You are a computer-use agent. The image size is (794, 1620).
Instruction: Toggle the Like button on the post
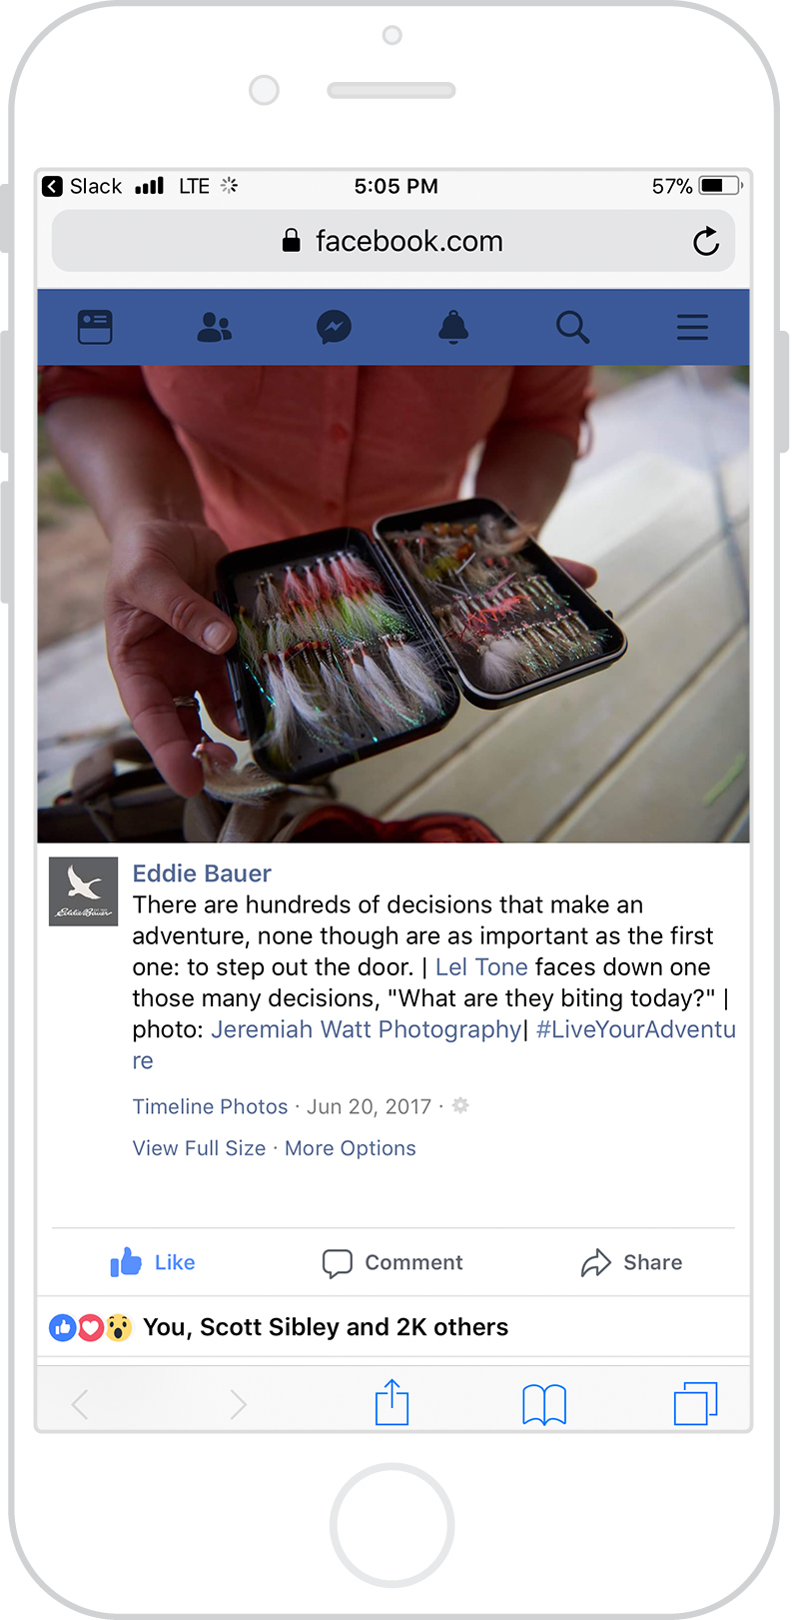coord(152,1262)
